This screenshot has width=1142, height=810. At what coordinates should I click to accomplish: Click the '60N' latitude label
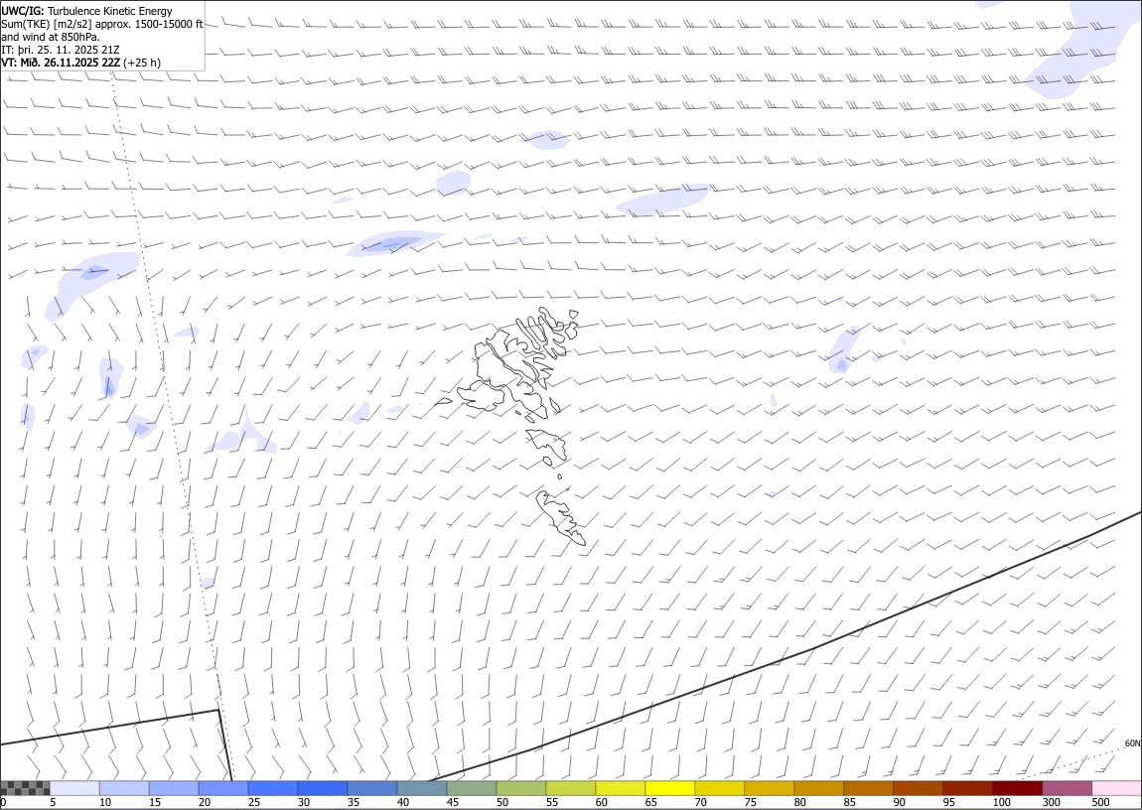coord(1132,743)
